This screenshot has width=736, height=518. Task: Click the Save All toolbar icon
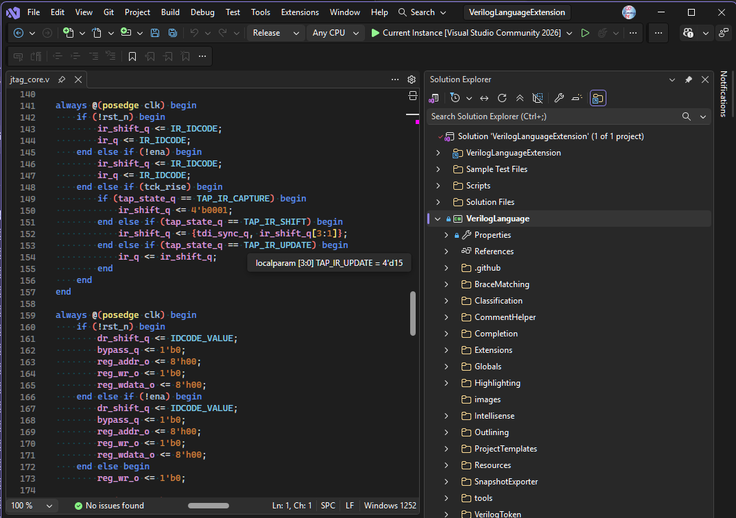pyautogui.click(x=173, y=33)
